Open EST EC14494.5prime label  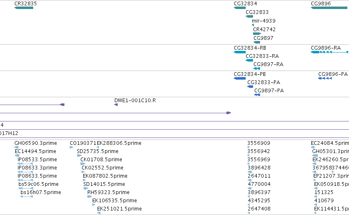pyautogui.click(x=35, y=151)
